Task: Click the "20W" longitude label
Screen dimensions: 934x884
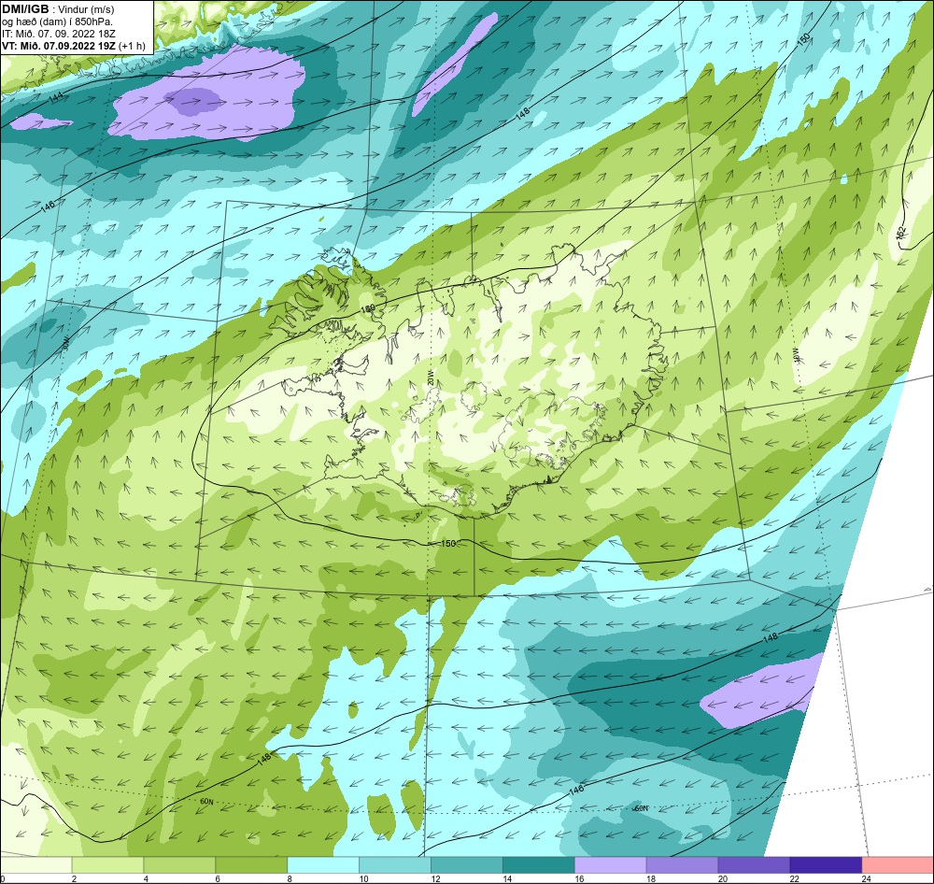Action: (x=430, y=377)
